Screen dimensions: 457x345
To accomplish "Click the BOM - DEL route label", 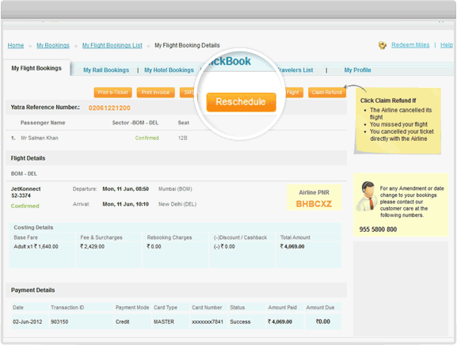I will click(24, 174).
